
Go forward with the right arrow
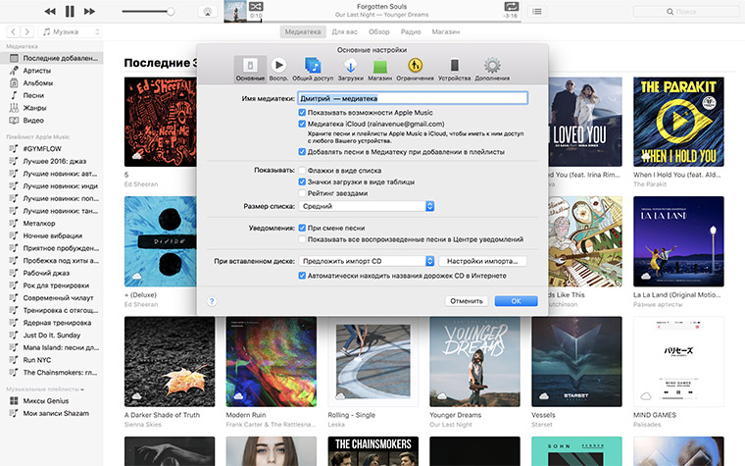pyautogui.click(x=27, y=31)
